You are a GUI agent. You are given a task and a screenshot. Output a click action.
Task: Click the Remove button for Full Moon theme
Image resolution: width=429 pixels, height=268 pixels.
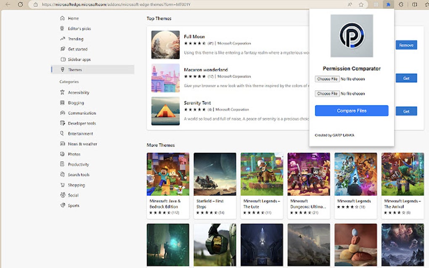pos(405,45)
